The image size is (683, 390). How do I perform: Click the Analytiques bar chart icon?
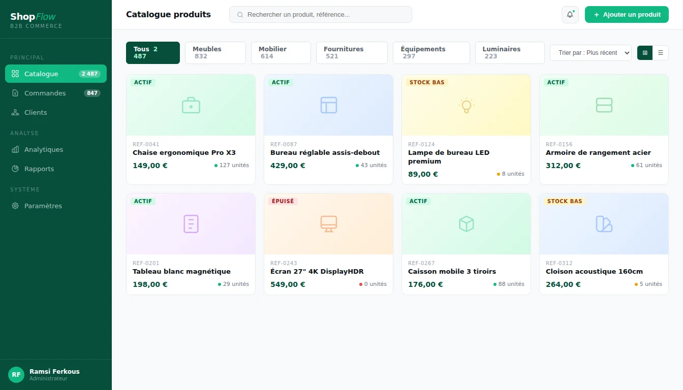15,149
